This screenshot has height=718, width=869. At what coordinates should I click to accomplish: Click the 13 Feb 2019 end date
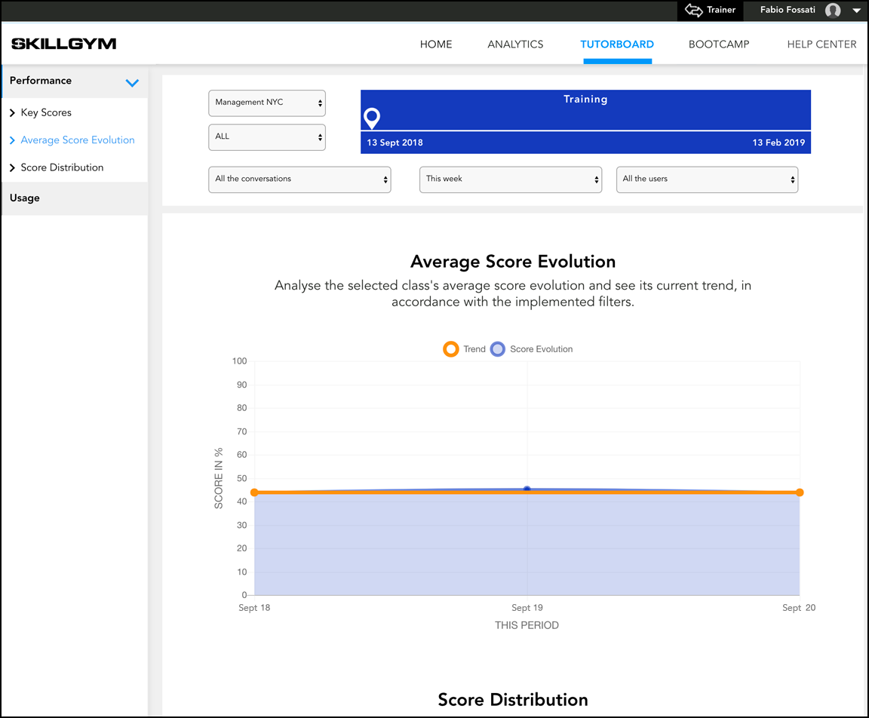pyautogui.click(x=778, y=143)
